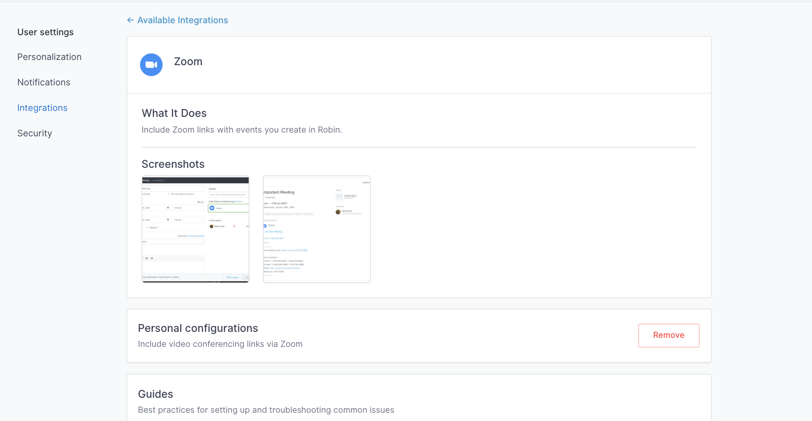Click 'Include Zoom links with events' description
Image resolution: width=812 pixels, height=421 pixels.
(x=242, y=130)
